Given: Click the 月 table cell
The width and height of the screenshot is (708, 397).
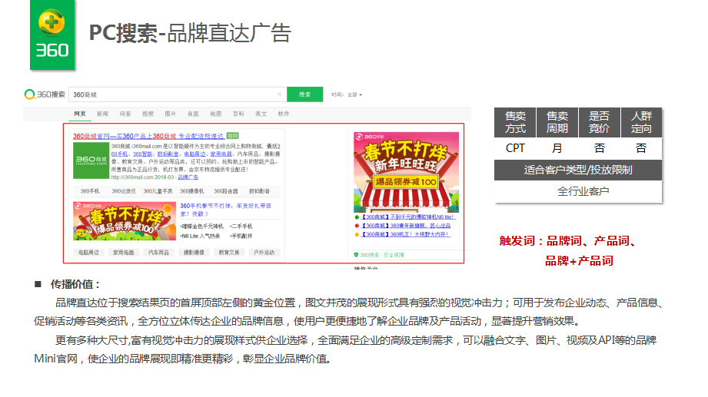Looking at the screenshot, I should (x=557, y=148).
